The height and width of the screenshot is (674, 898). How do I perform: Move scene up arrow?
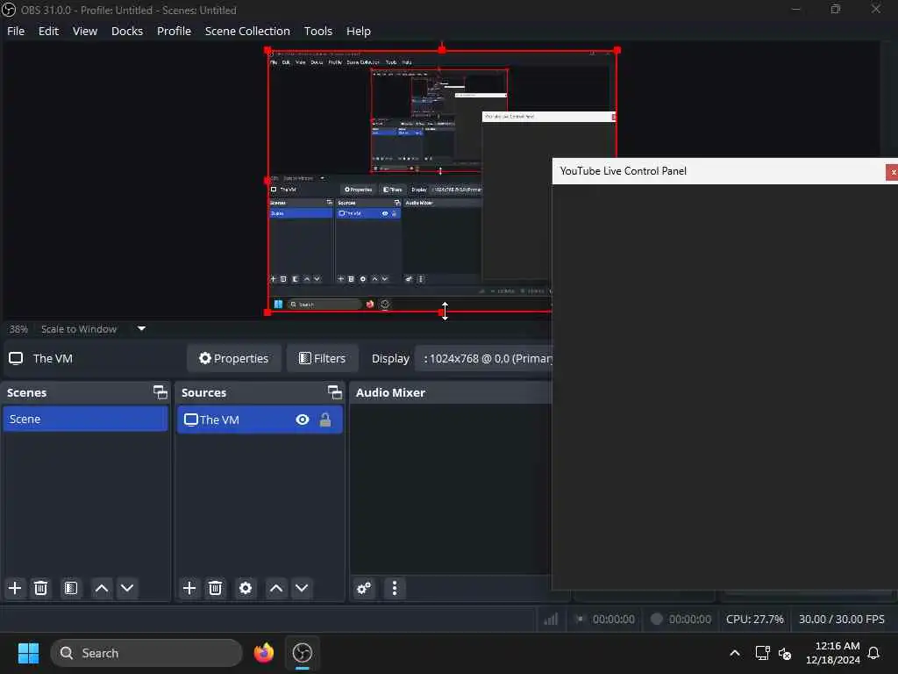[x=102, y=588]
